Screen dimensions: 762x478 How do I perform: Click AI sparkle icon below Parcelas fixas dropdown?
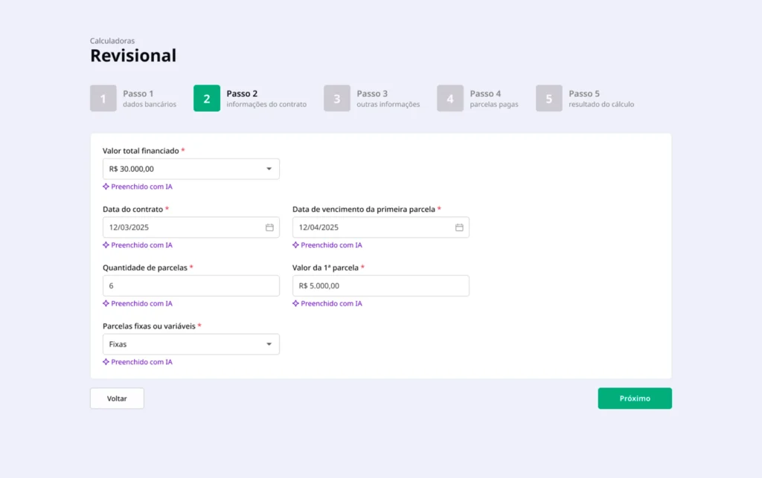pos(106,362)
